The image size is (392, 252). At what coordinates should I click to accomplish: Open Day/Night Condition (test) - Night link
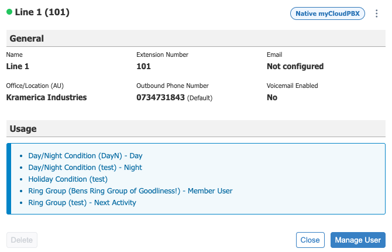[x=85, y=168]
